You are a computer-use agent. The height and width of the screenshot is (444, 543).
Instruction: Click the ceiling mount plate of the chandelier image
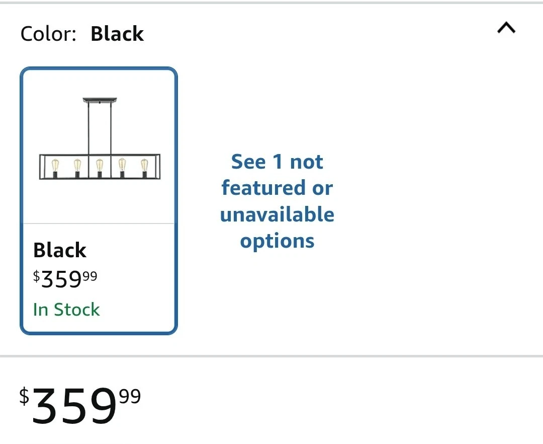tap(100, 100)
